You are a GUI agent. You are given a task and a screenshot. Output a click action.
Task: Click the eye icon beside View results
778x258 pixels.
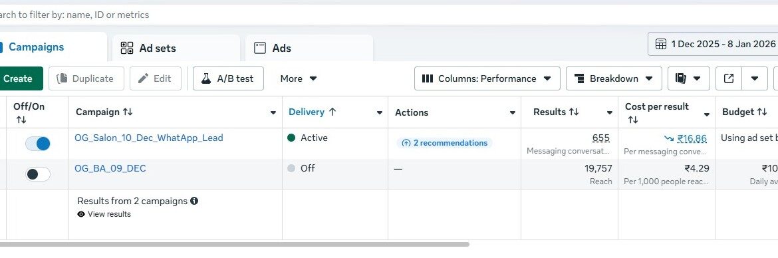(x=81, y=214)
